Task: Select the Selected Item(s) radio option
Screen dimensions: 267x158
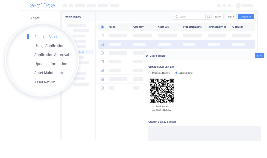Action: tap(176, 73)
